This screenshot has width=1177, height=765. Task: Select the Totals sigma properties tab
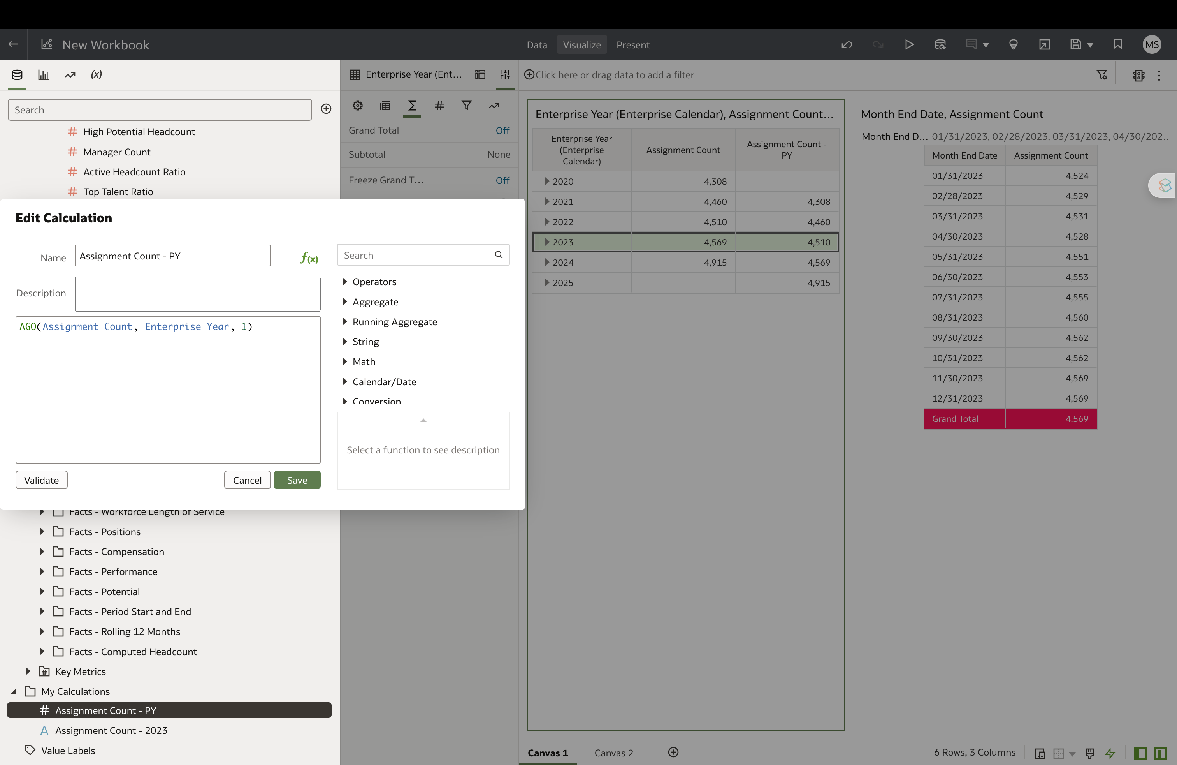click(x=412, y=106)
